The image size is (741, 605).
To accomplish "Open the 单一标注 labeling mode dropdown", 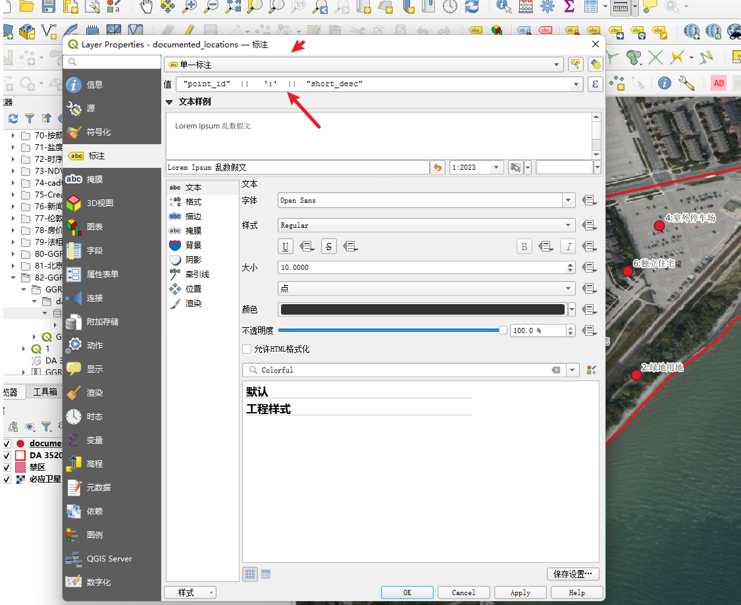I will (363, 65).
